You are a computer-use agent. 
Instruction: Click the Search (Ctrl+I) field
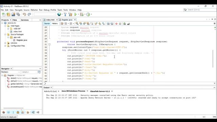[x=200, y=10]
